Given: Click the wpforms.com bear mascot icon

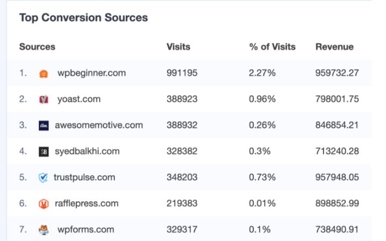Looking at the screenshot, I should click(44, 230).
